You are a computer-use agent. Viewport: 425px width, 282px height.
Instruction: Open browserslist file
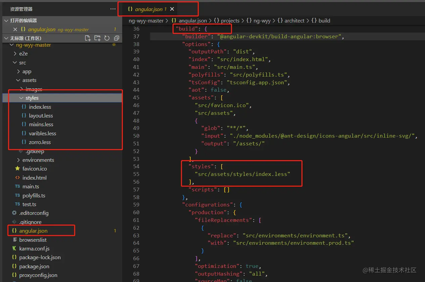tap(33, 240)
